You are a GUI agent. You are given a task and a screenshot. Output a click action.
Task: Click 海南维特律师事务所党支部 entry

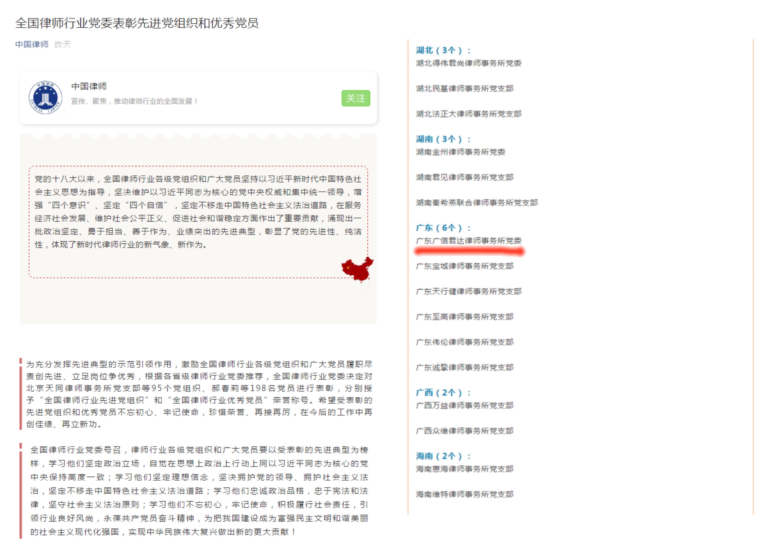click(464, 494)
